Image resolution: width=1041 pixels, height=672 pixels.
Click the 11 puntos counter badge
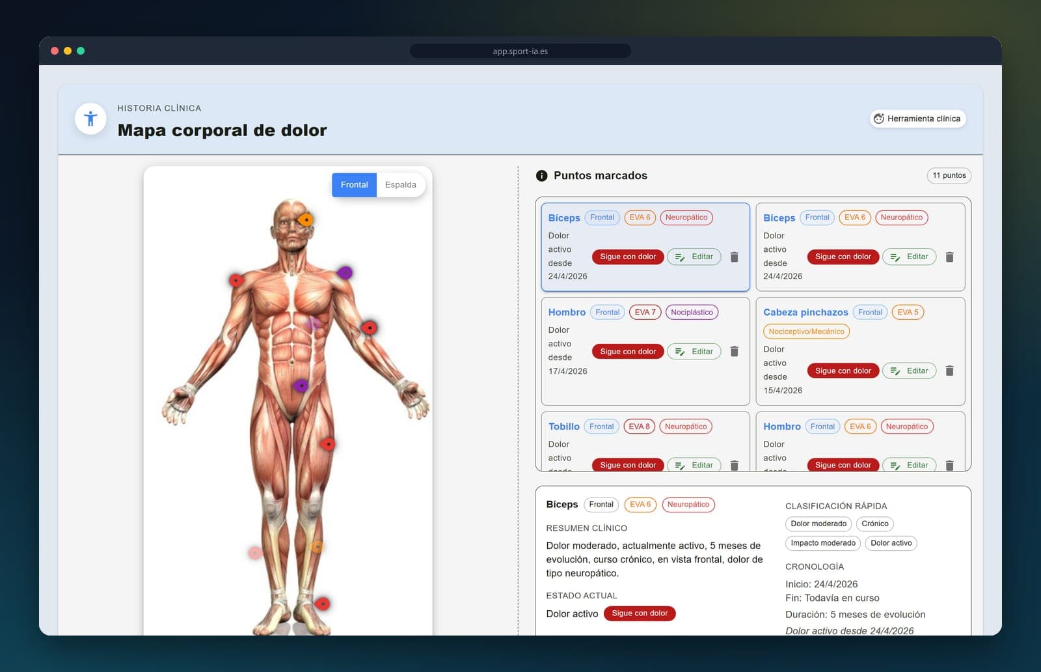click(949, 175)
